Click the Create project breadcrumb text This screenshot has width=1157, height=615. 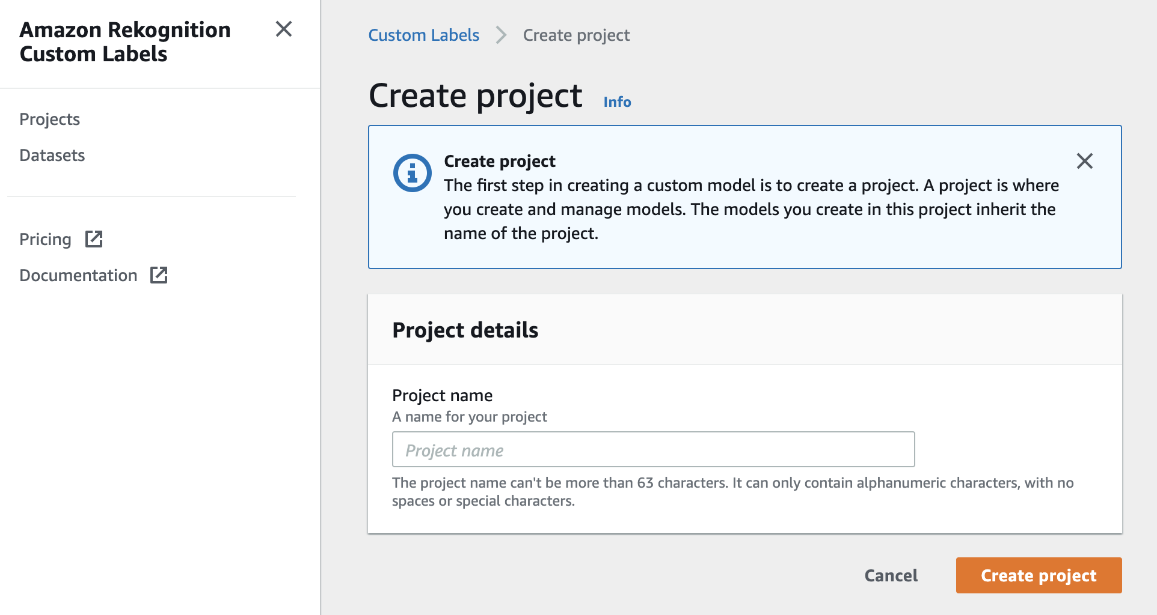[x=576, y=35]
